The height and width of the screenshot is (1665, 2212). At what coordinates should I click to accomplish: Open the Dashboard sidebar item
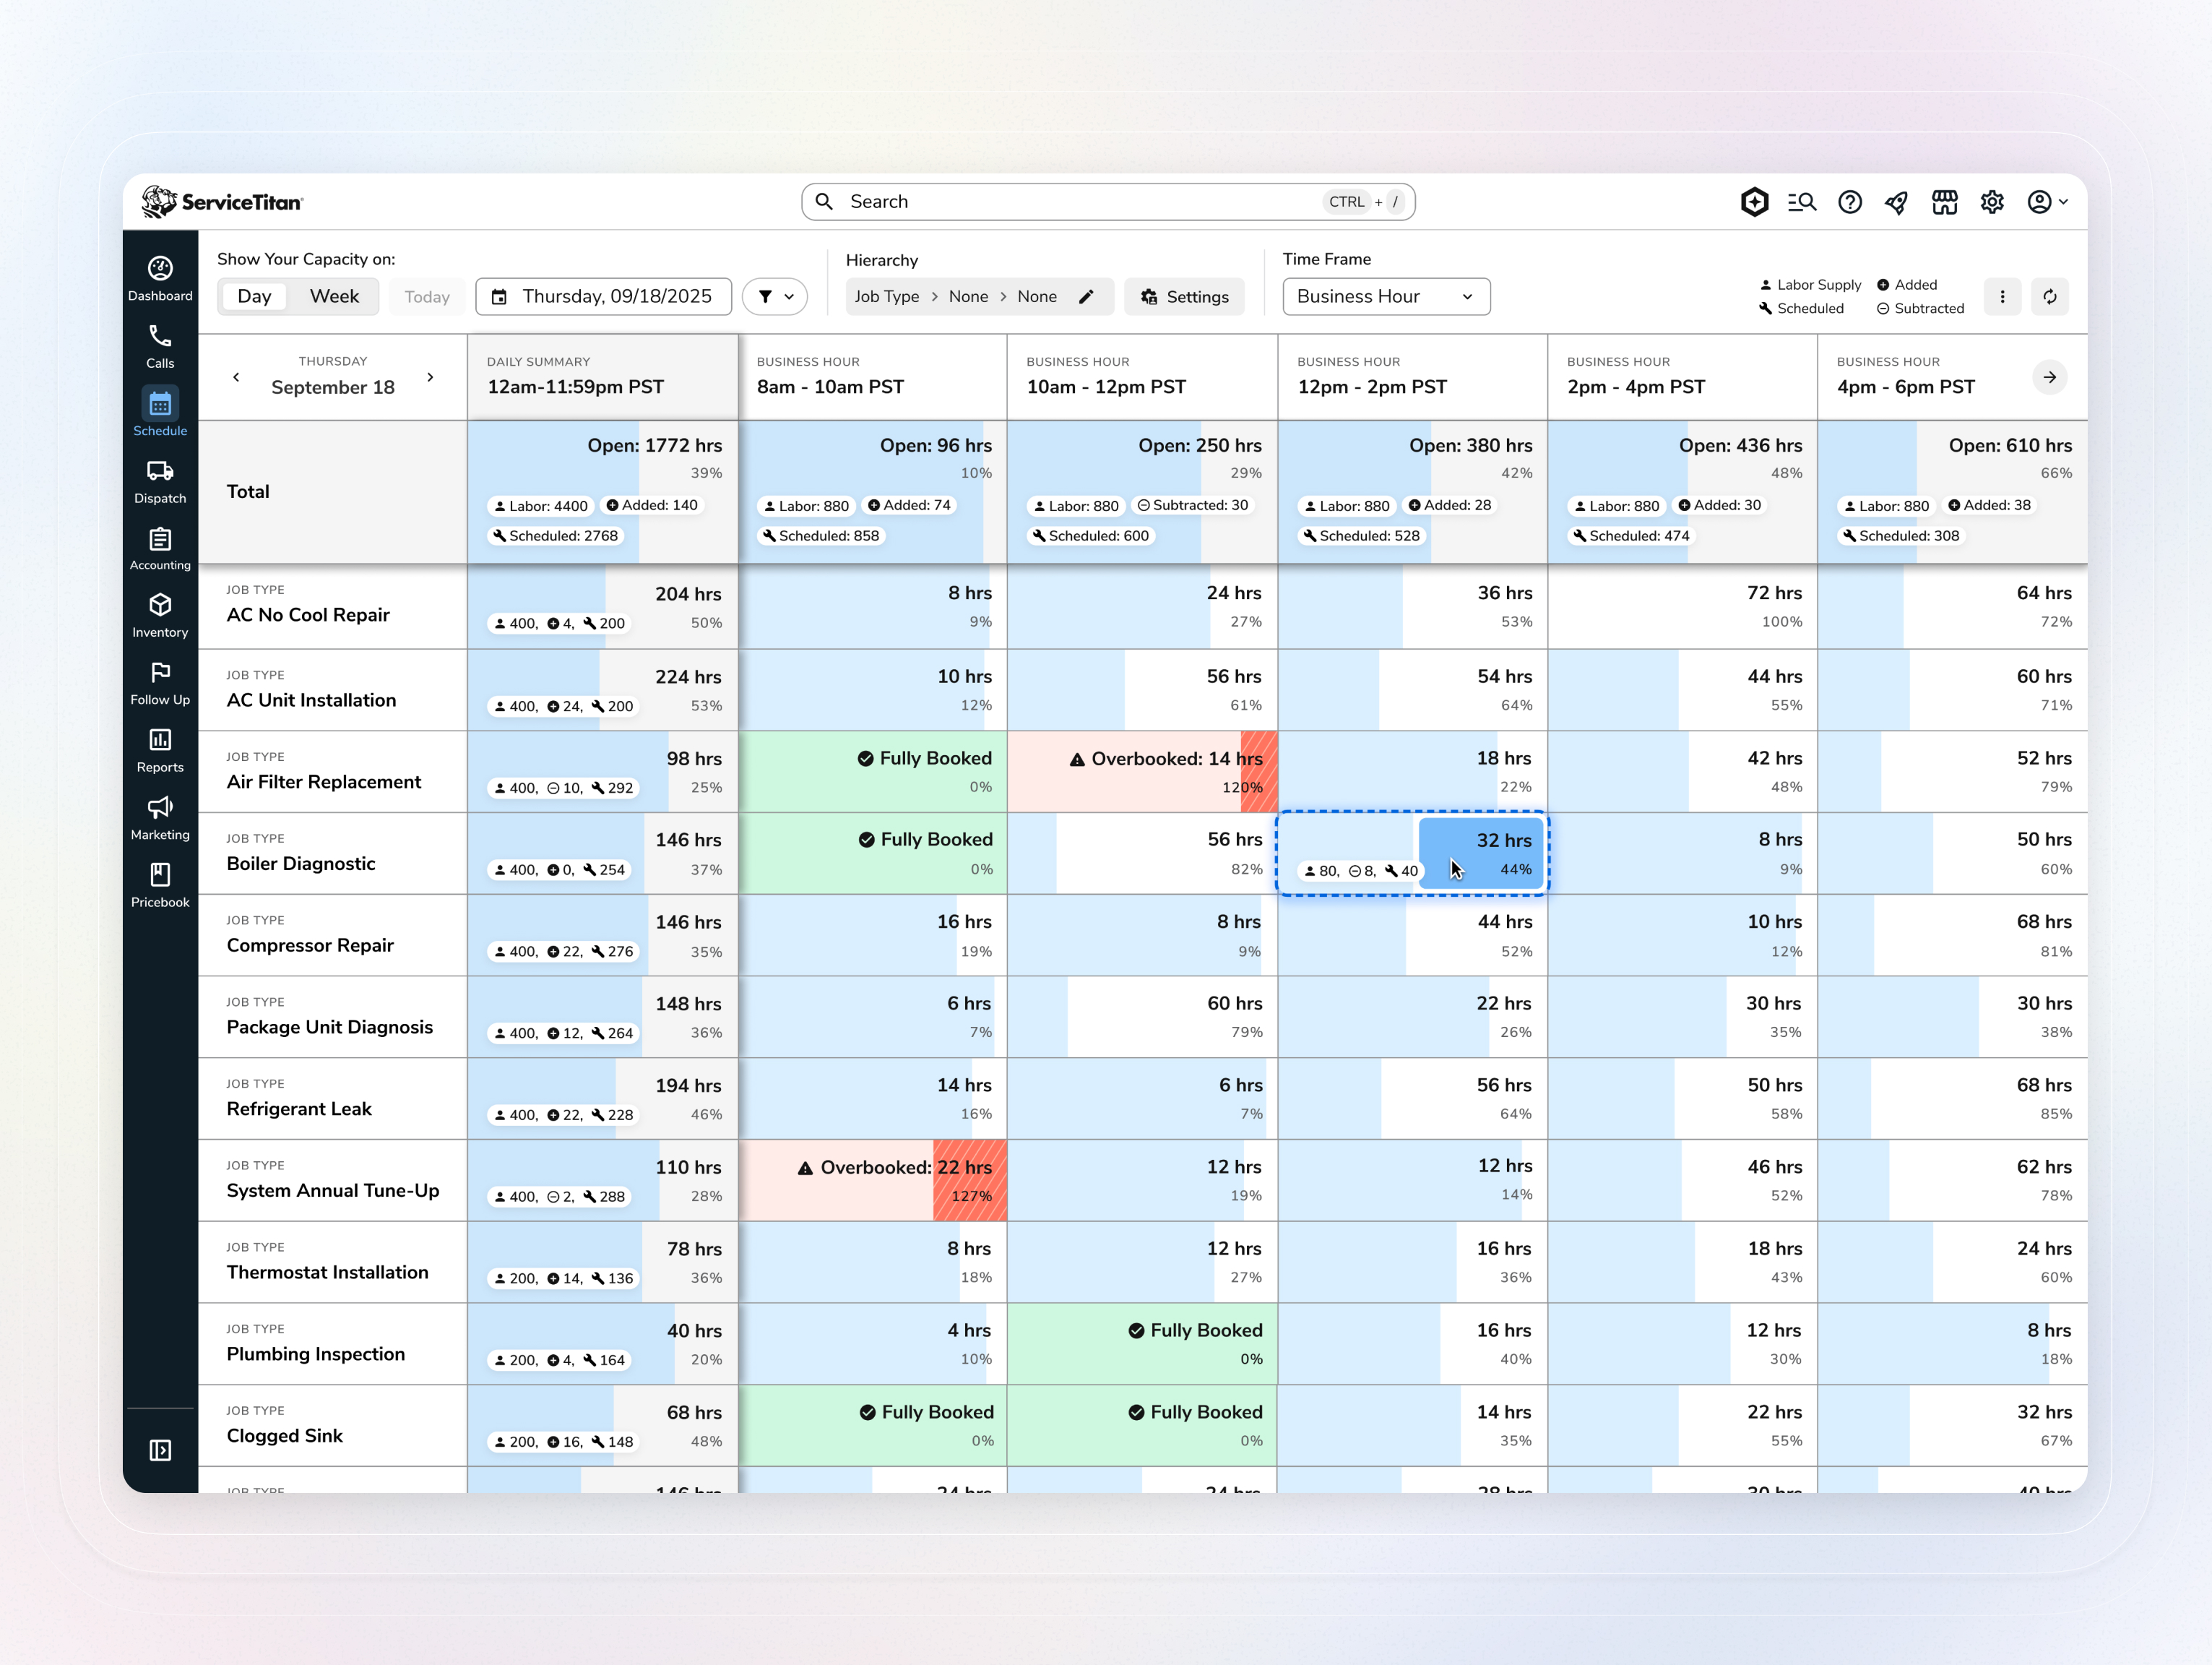(x=160, y=278)
